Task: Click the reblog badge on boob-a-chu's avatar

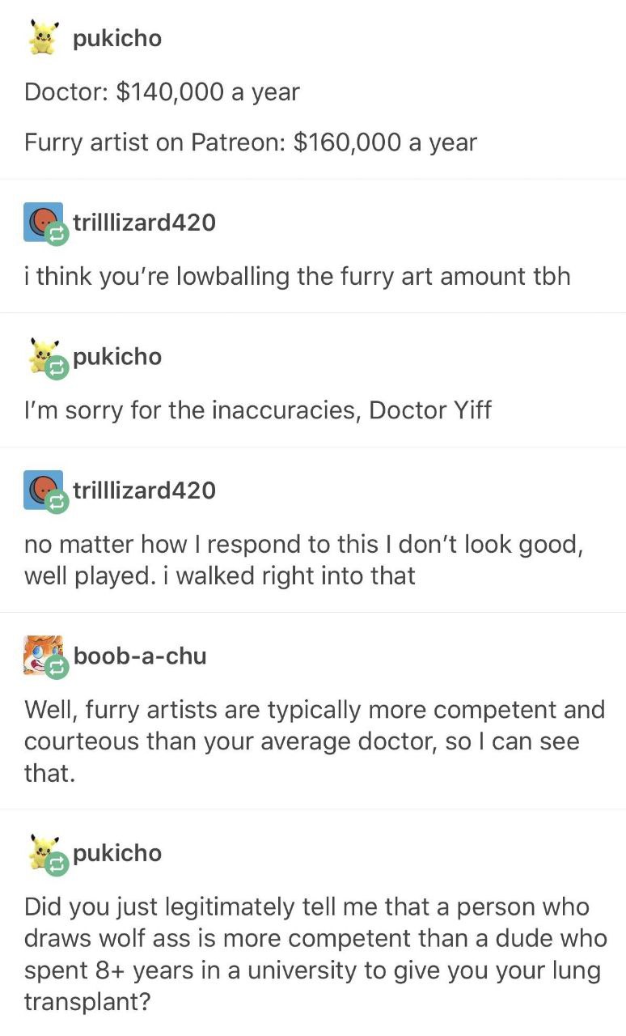Action: 58,669
